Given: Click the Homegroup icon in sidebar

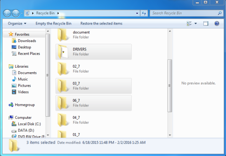Looking at the screenshot, I should 11,105.
